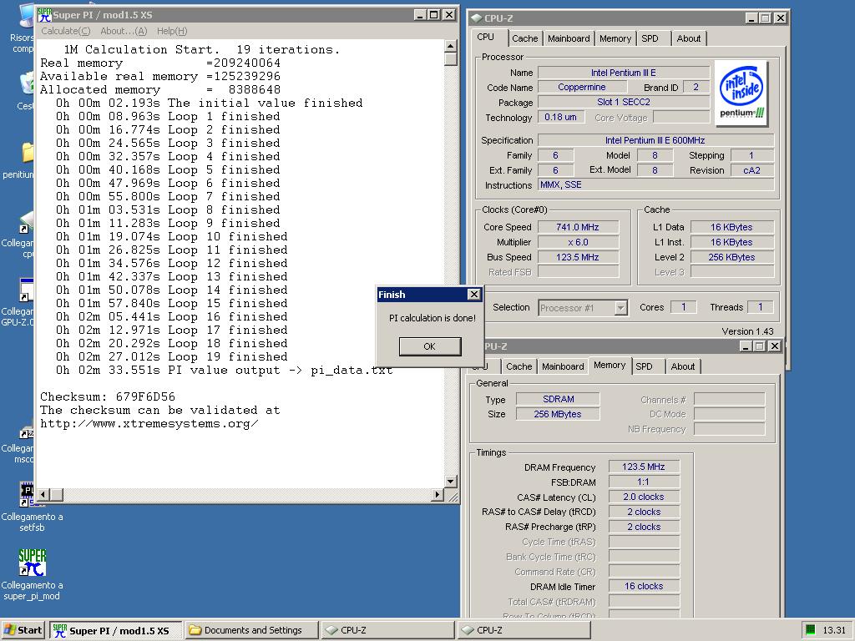855x641 pixels.
Task: Switch to Memory tab in upper CPU-Z window
Action: pyautogui.click(x=615, y=38)
